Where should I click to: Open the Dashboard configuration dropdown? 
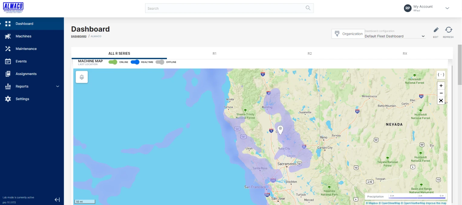click(395, 36)
